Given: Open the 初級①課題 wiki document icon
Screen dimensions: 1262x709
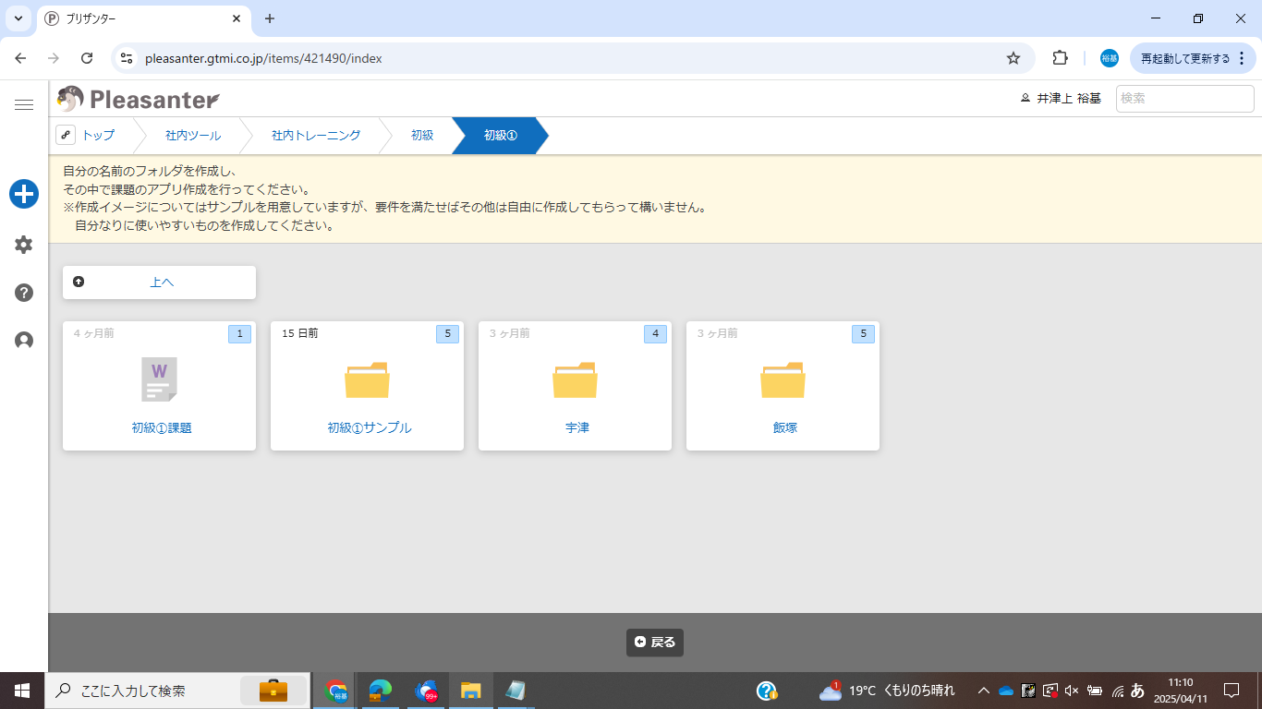Looking at the screenshot, I should point(159,379).
